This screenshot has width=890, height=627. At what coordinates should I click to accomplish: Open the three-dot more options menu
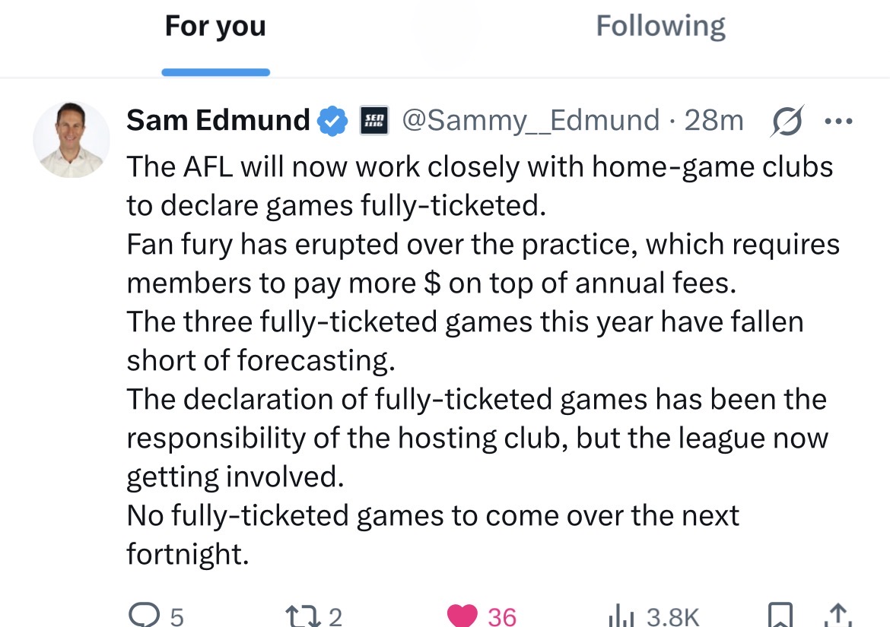839,121
